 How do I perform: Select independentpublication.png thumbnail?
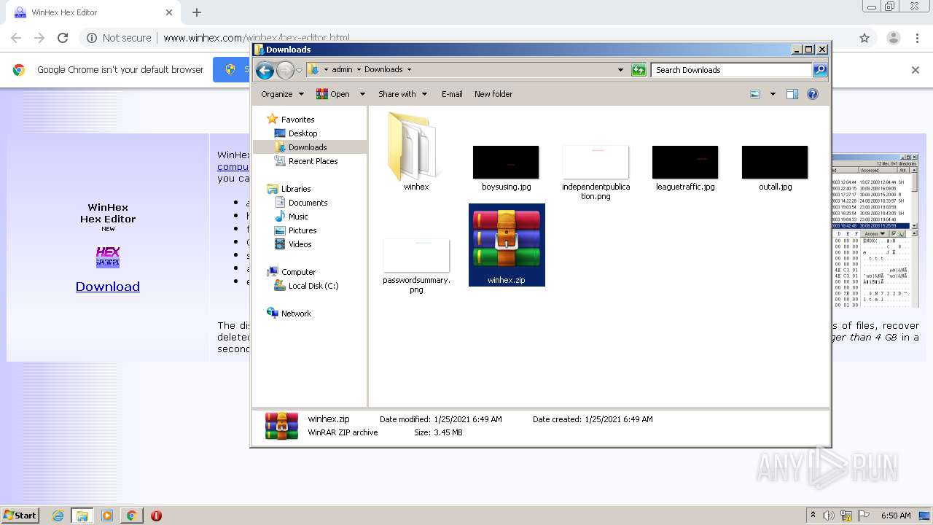[x=596, y=162]
